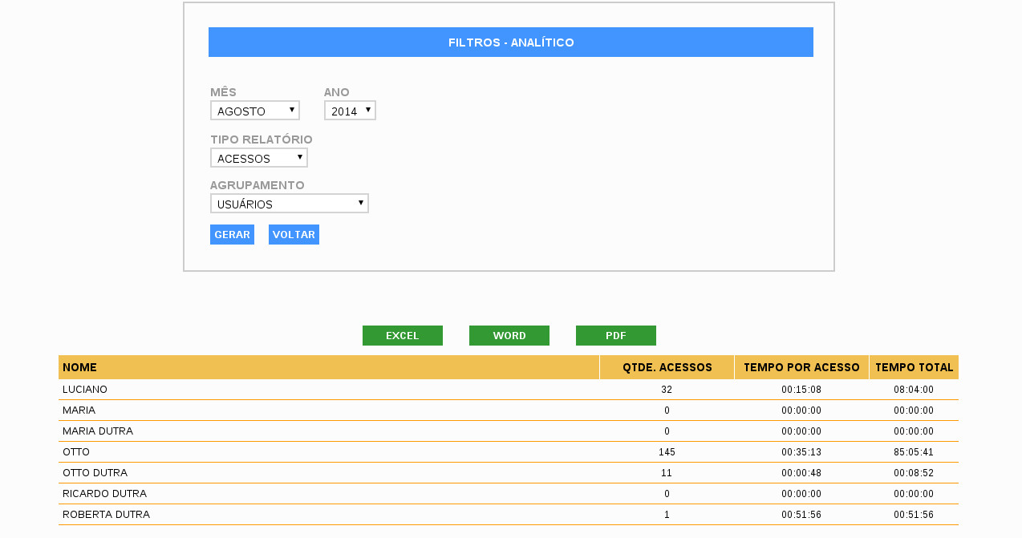Select the LUCIANO row name
The width and height of the screenshot is (1022, 538).
(85, 390)
